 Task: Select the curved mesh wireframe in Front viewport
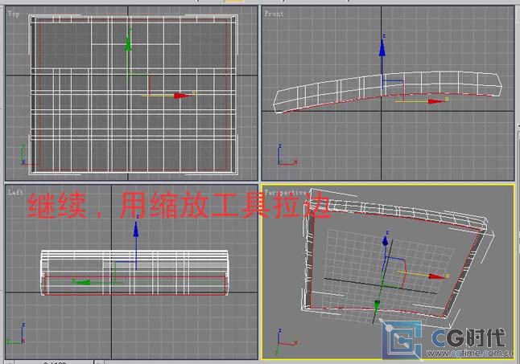pos(387,92)
